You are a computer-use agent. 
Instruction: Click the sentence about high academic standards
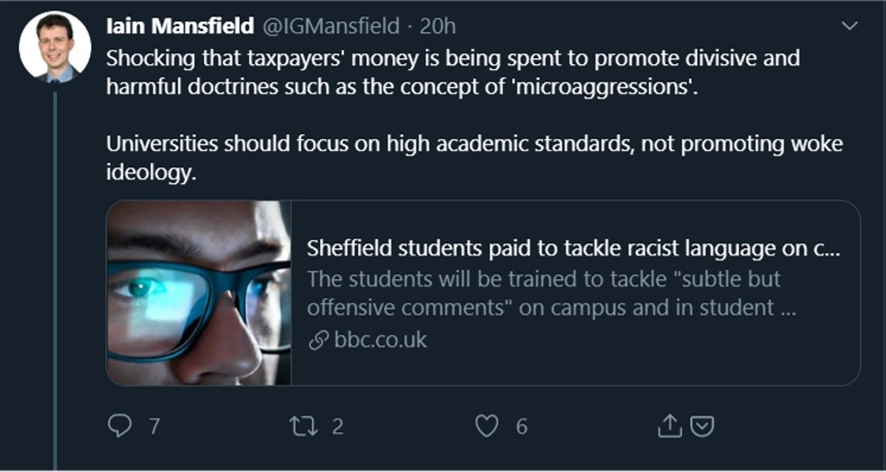474,145
